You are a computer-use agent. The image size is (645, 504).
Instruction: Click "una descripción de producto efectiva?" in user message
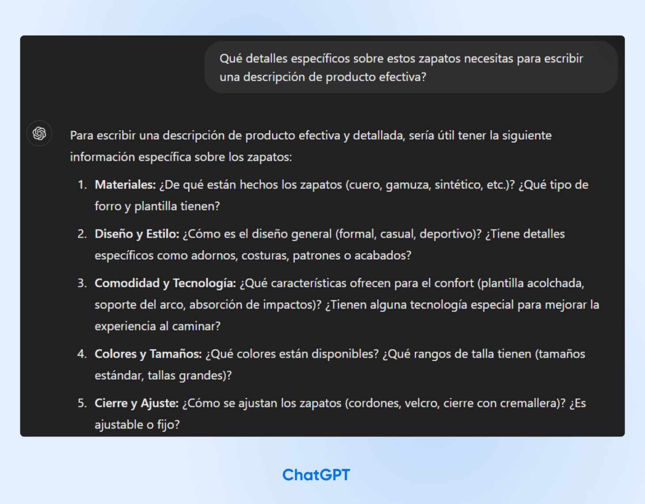[322, 77]
